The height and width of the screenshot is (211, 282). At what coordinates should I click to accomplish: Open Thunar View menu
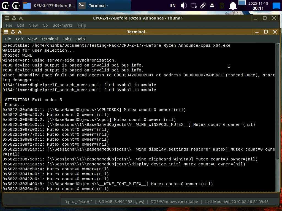(33, 25)
